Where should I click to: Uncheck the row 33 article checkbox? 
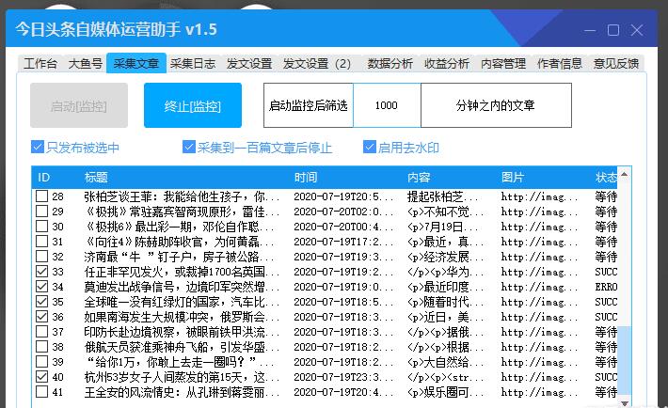(41, 271)
